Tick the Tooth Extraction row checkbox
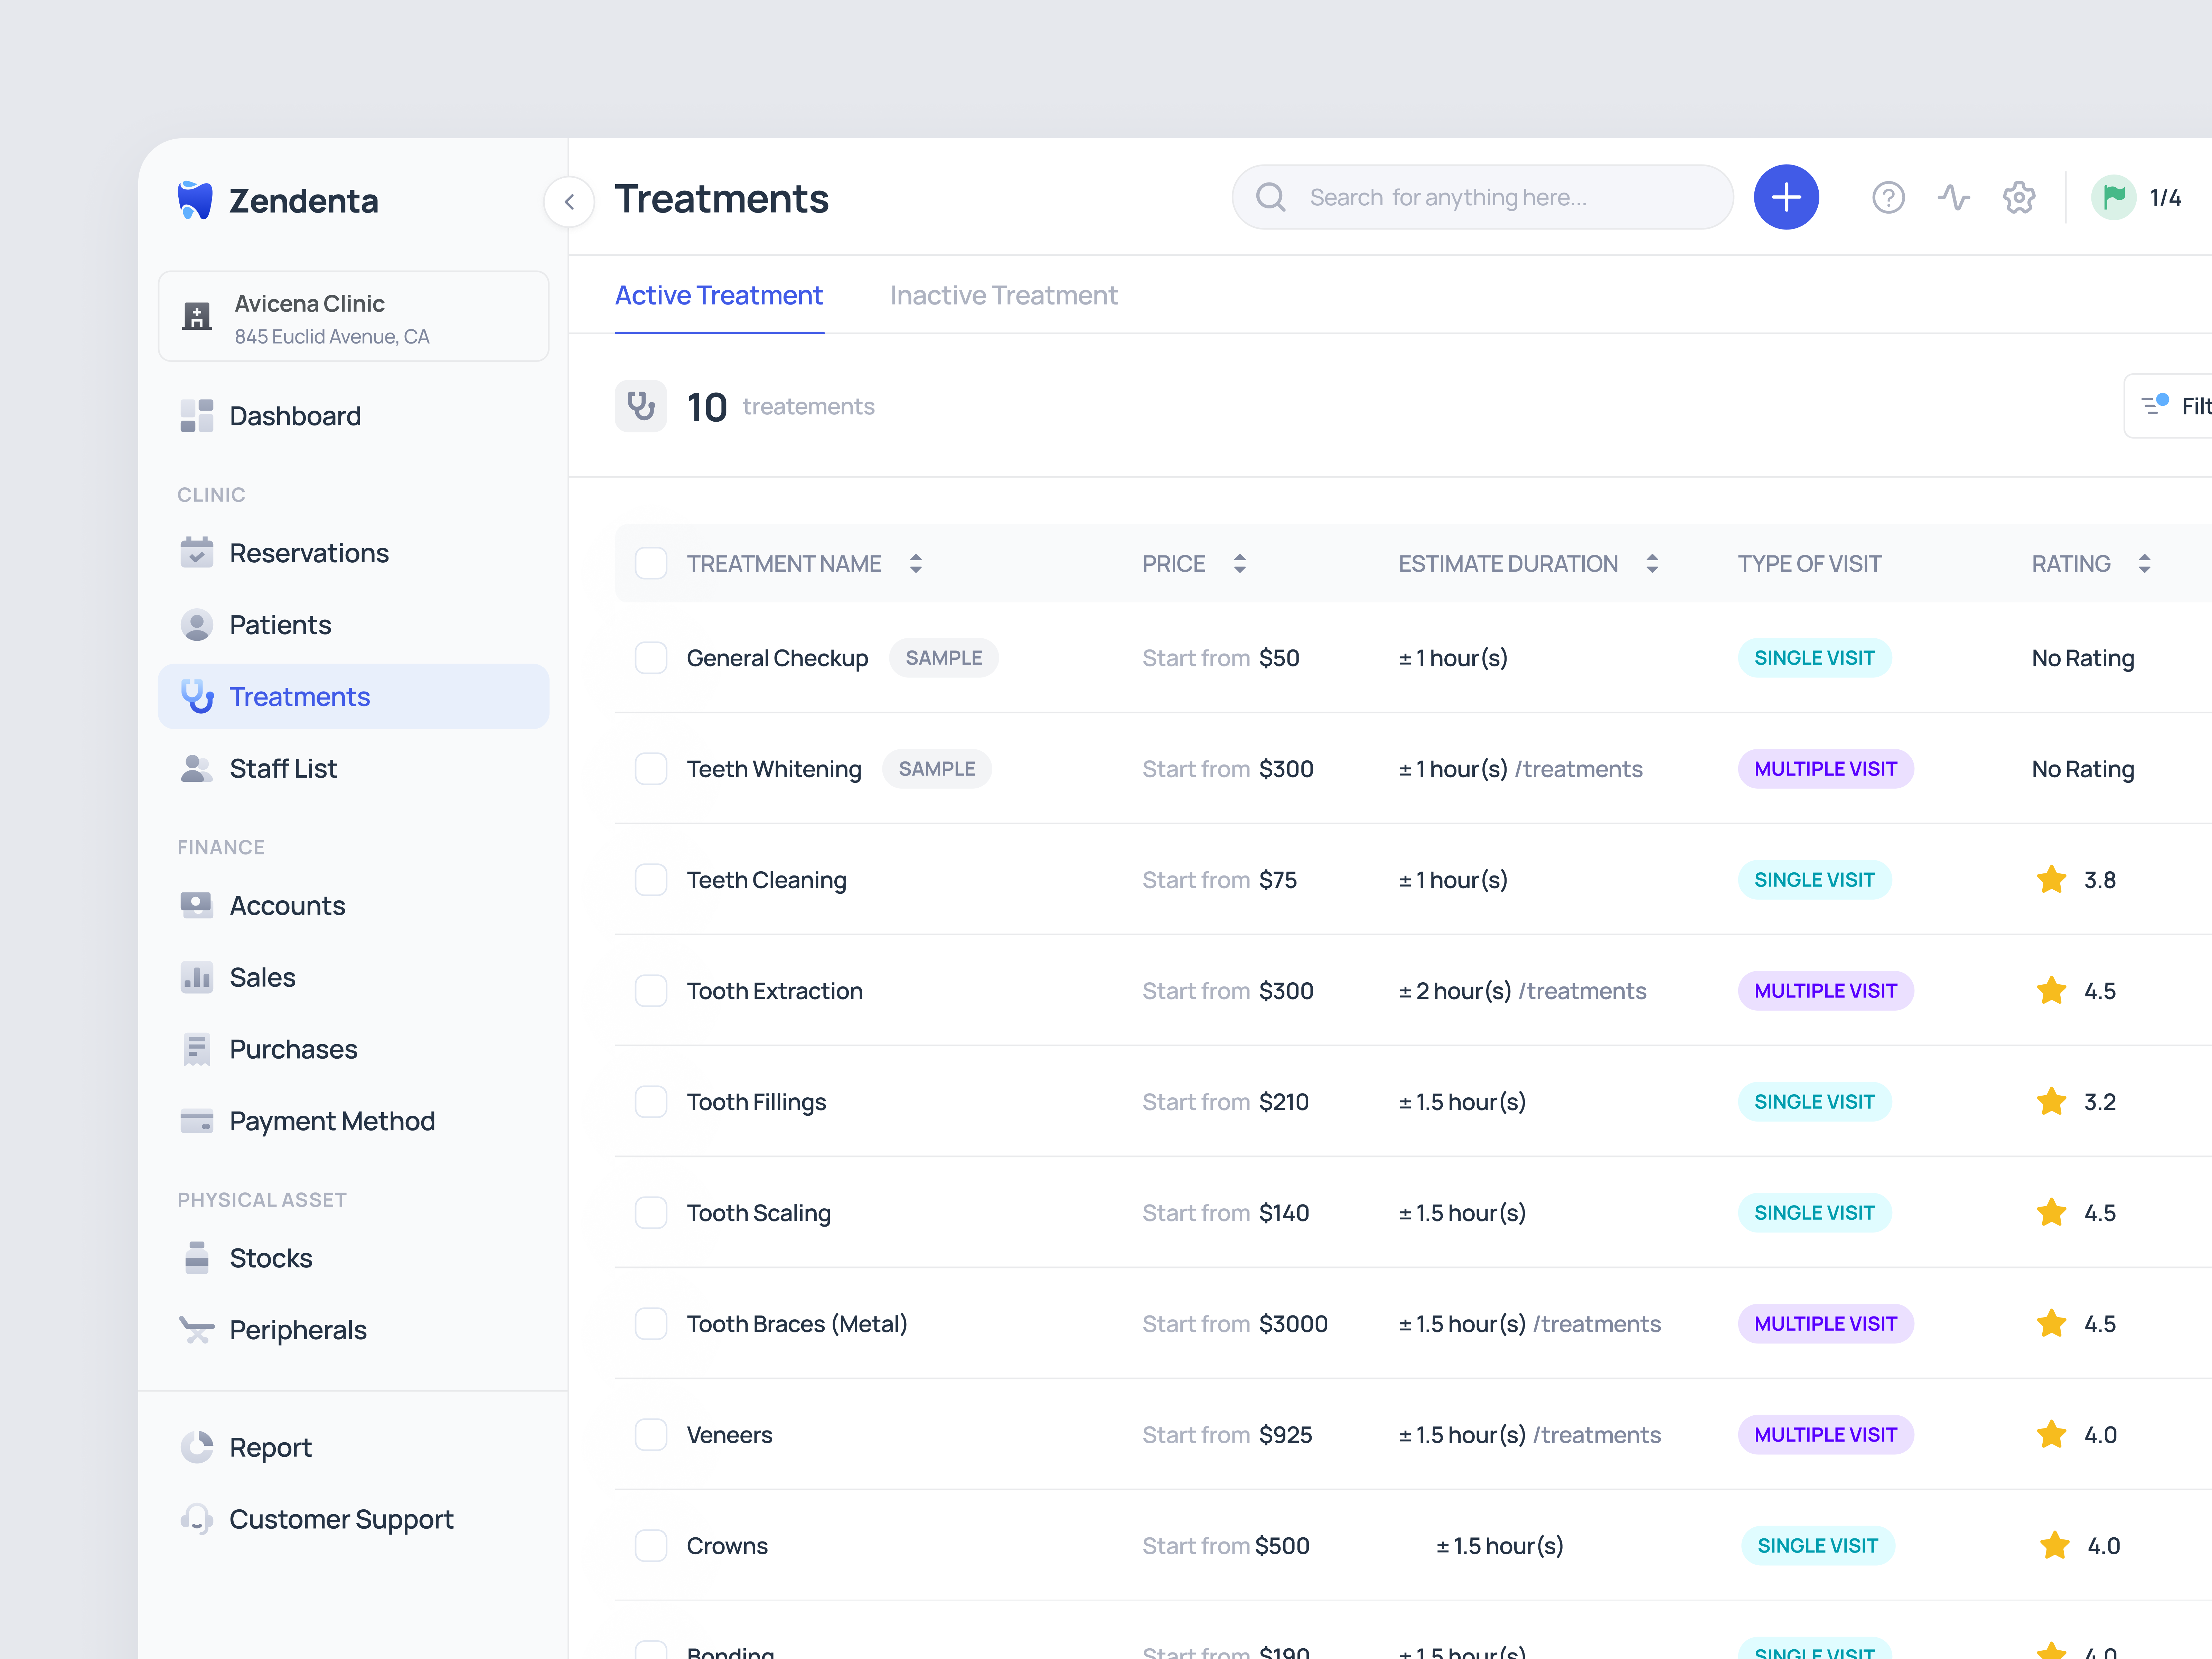The image size is (2212, 1659). [651, 991]
